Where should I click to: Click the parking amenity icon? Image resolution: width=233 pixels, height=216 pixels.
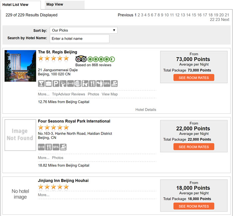coord(56,83)
